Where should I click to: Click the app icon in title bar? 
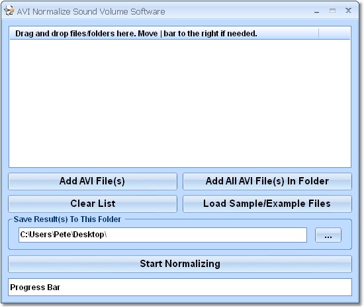click(x=9, y=11)
